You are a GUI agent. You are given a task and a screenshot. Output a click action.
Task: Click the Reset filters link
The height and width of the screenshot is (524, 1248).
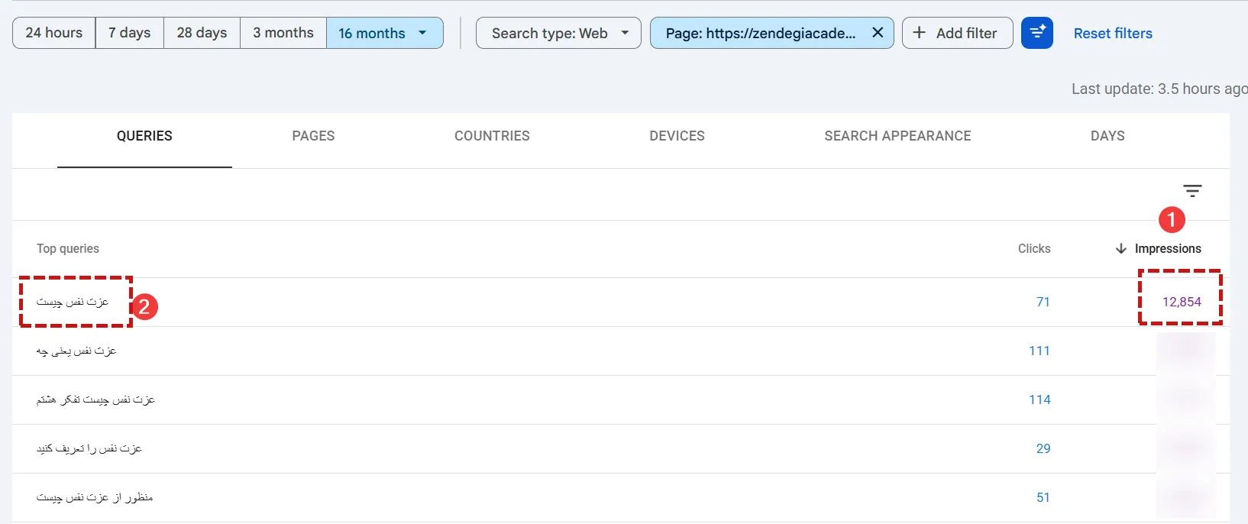click(1113, 34)
